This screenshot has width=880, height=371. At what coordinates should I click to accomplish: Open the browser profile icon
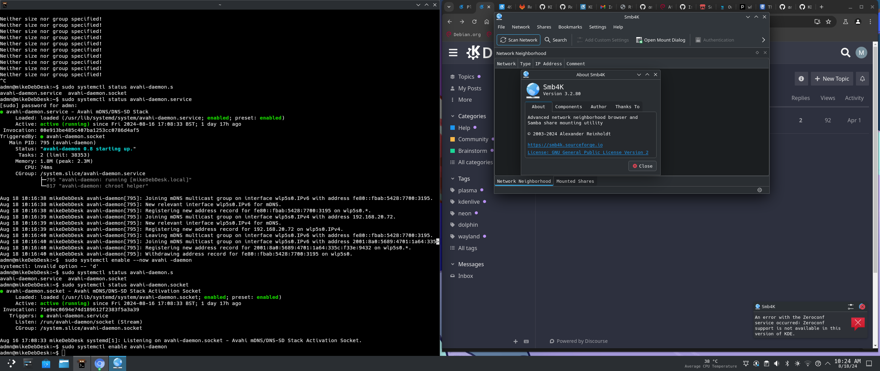pos(858,22)
